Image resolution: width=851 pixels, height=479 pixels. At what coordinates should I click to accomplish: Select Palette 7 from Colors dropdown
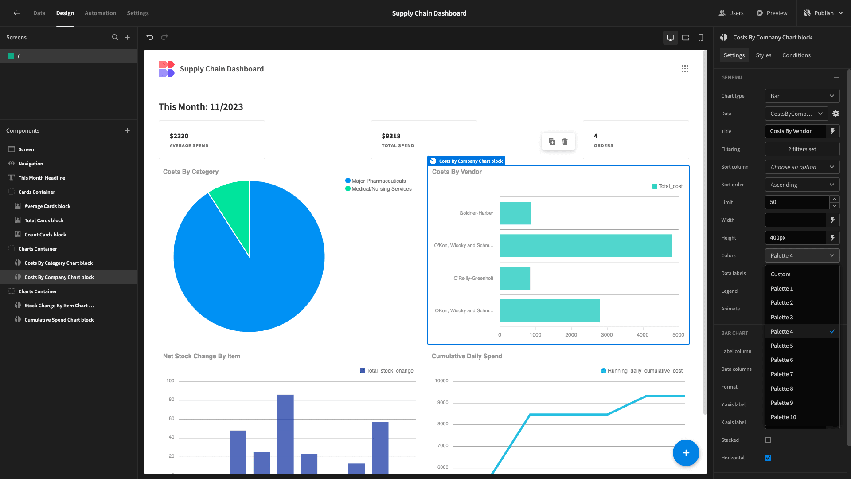pos(781,374)
